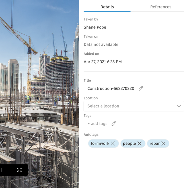This screenshot has width=187, height=188.
Task: Click the Construction-563270320 title text
Action: point(111,89)
